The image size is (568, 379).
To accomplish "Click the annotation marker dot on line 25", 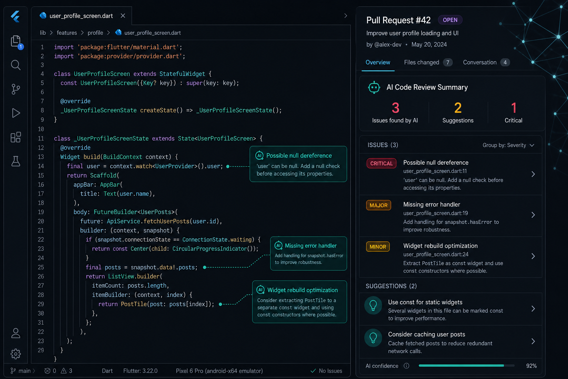I will (204, 267).
